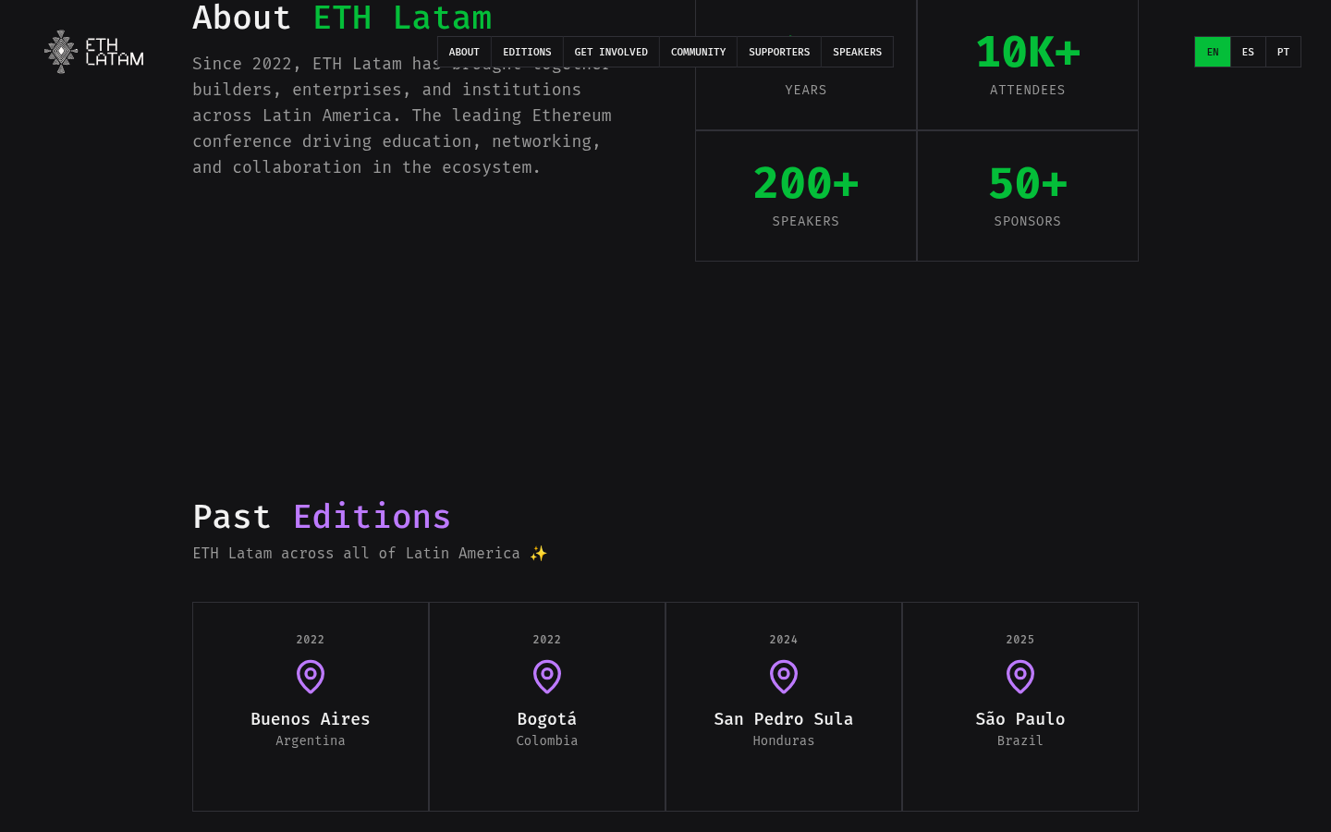Click the About ETH Latam heading
Viewport: 1331px width, 832px height.
(342, 18)
